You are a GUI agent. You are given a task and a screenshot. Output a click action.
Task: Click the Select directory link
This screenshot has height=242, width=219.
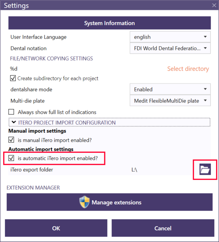point(188,69)
